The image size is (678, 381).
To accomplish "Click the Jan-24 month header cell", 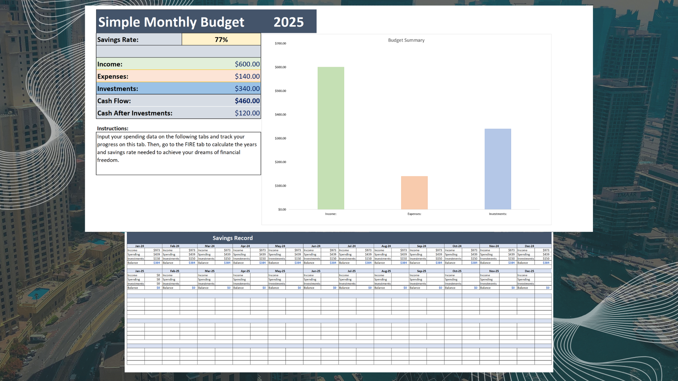I will 139,246.
